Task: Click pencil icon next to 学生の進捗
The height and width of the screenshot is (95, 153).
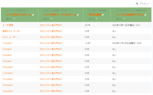Action: 103,15
